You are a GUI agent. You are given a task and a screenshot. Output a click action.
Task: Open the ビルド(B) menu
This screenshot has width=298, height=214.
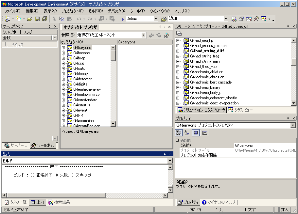point(96,11)
